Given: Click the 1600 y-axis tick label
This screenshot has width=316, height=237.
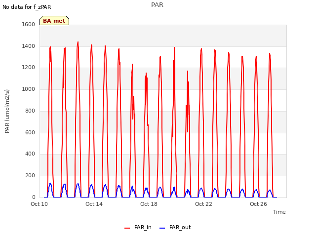Looking at the screenshot, I should tap(29, 24).
